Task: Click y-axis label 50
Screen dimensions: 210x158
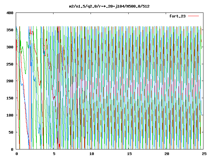Action: coord(11,132)
